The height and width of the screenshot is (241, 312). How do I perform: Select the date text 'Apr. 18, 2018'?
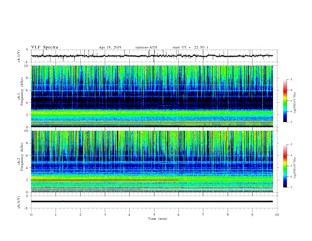click(x=110, y=47)
